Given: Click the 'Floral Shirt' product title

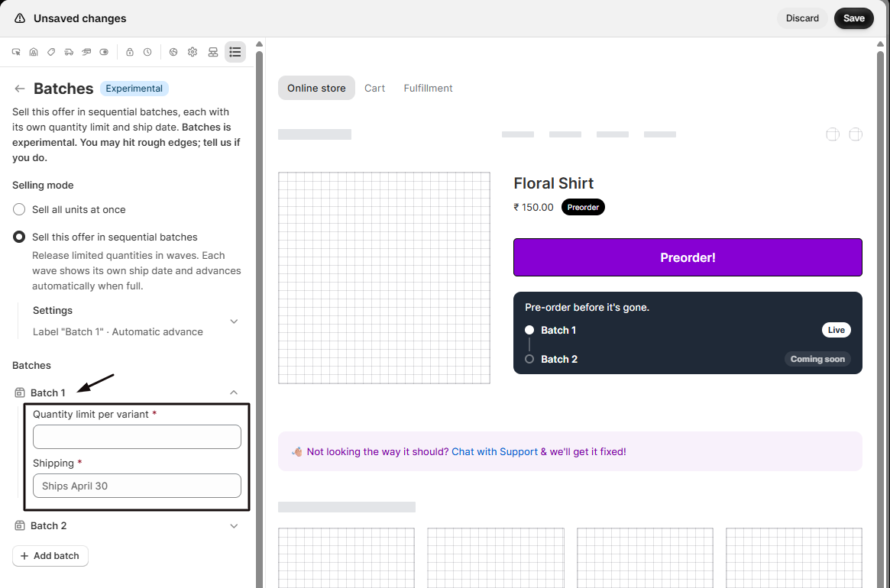Looking at the screenshot, I should pyautogui.click(x=553, y=183).
